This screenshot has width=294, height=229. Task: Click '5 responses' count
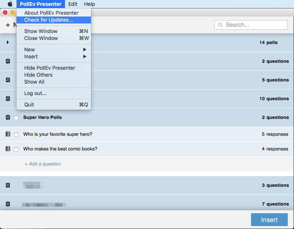point(275,134)
